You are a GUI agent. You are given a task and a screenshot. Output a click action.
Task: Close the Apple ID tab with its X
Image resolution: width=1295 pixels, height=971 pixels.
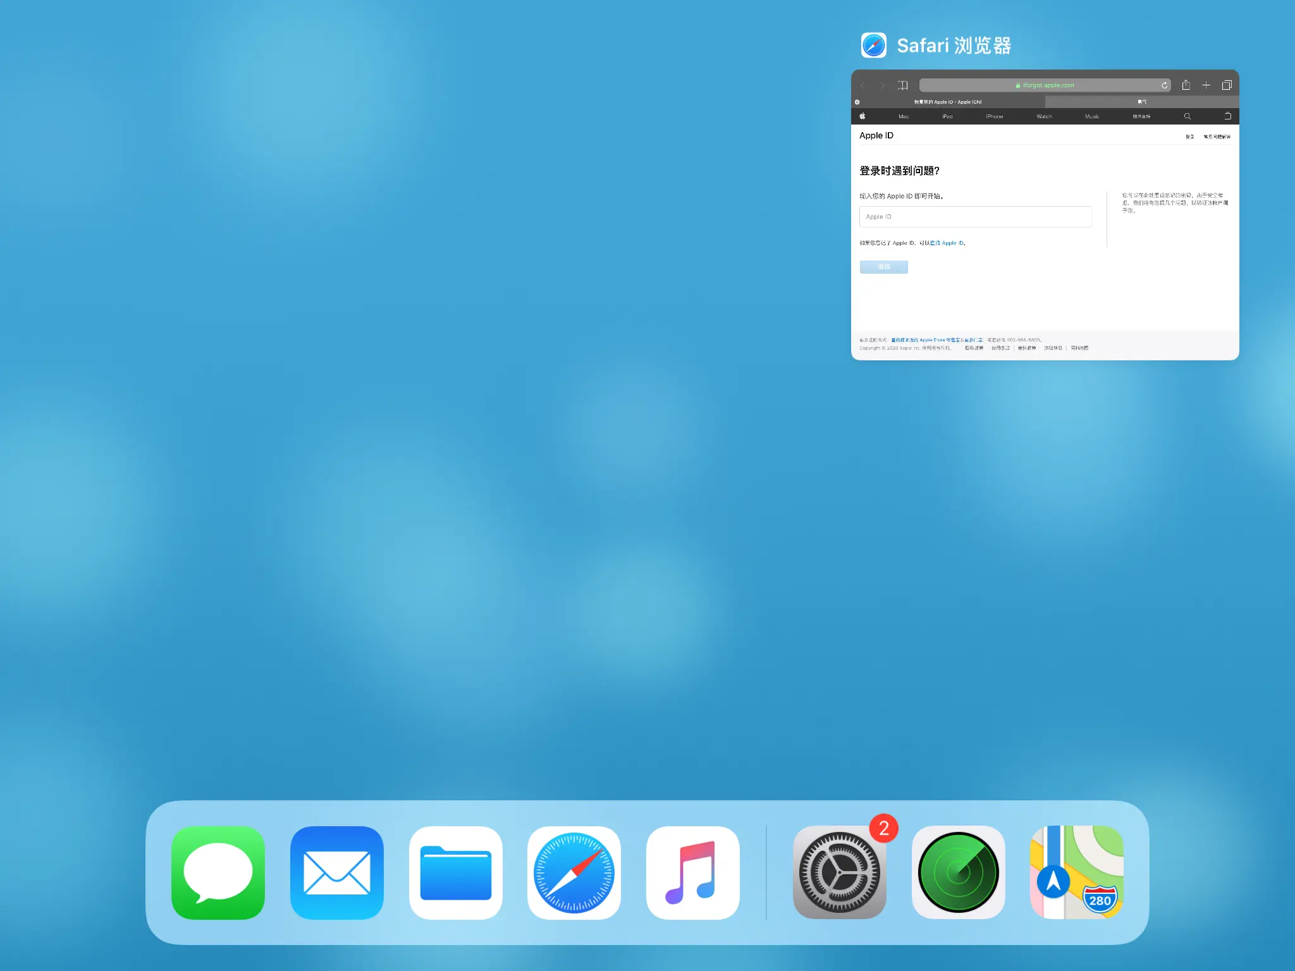pyautogui.click(x=857, y=102)
